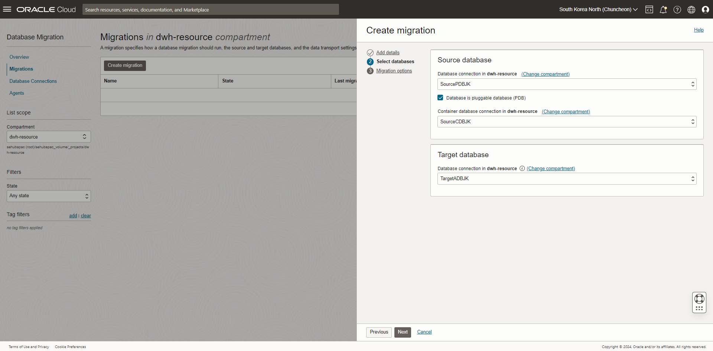Viewport: 713px width, 351px height.
Task: Open the SourcePDBJK database connection dropdown
Action: click(567, 84)
